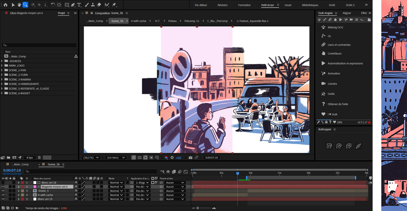
Task: Hide the -Scene_5 layer with its eye icon
Action: coord(3,191)
